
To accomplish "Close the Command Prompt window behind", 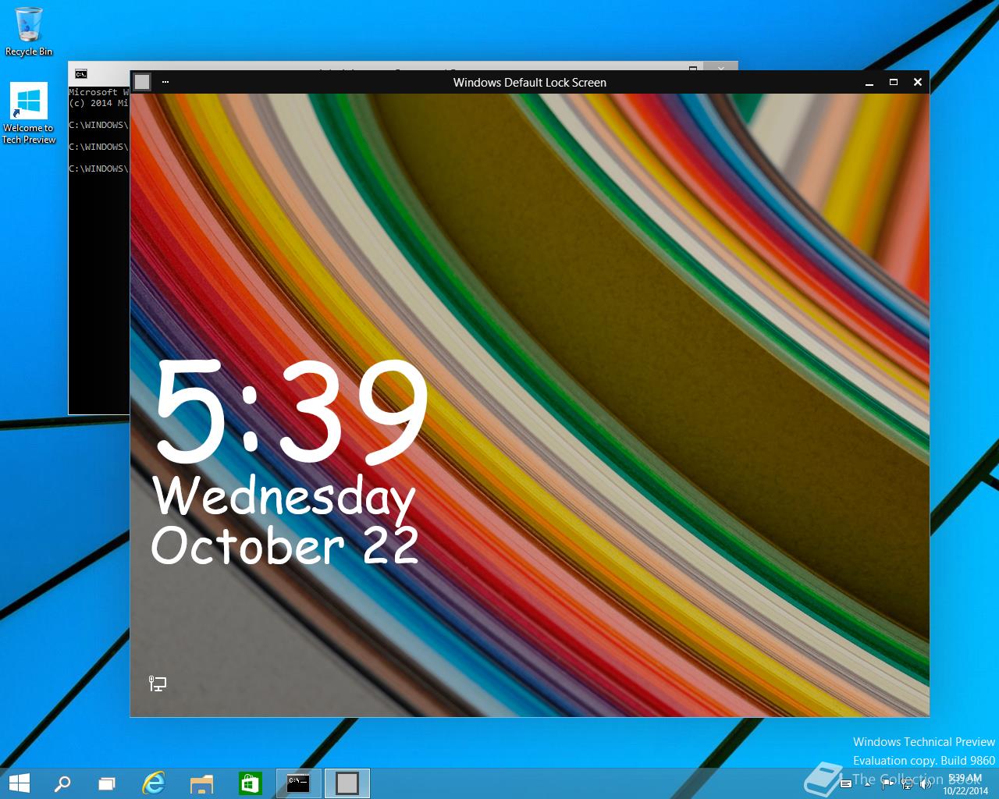I will point(721,67).
